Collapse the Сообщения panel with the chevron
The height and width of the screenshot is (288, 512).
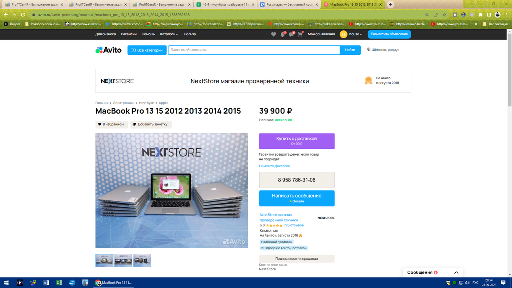(x=456, y=272)
